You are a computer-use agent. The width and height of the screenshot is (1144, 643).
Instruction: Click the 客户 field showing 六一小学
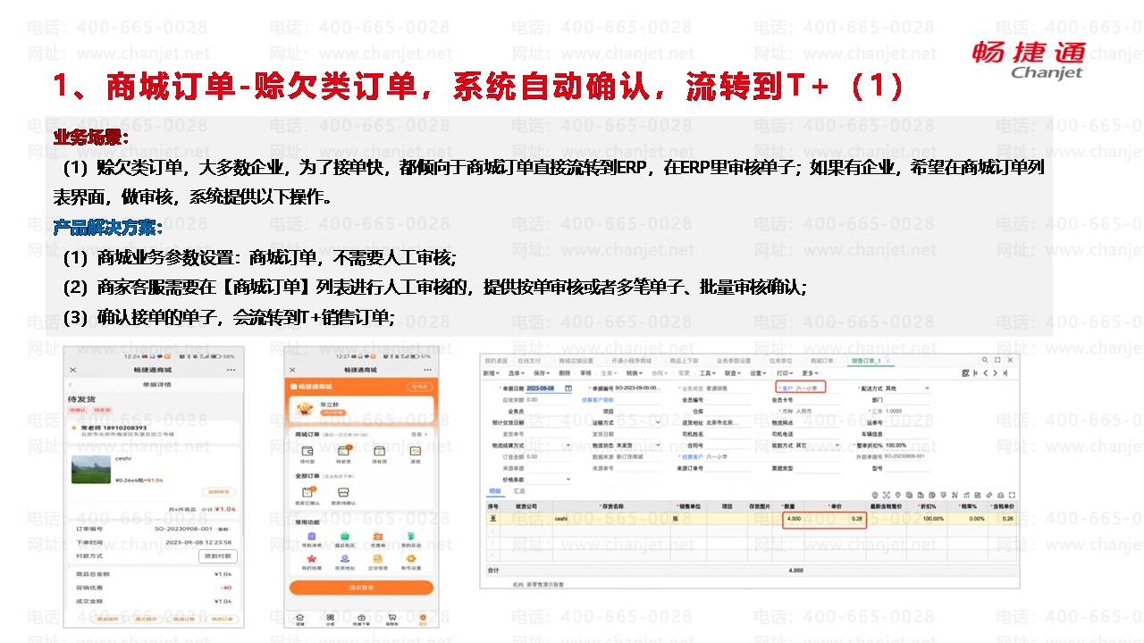click(802, 388)
